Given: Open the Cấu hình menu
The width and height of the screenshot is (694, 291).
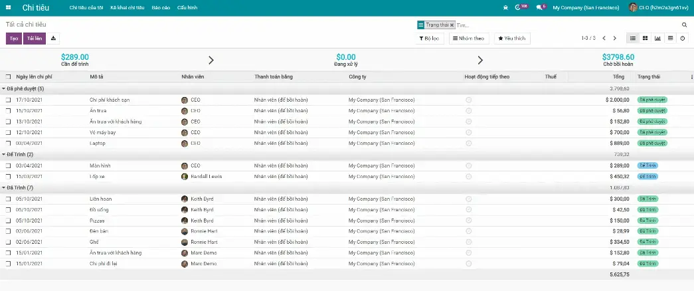Looking at the screenshot, I should pyautogui.click(x=188, y=7).
